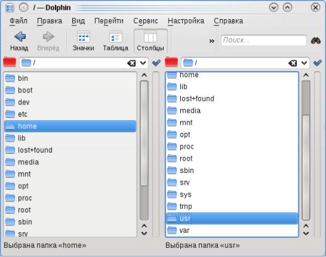Select lost+found folder in left pane

pos(70,150)
